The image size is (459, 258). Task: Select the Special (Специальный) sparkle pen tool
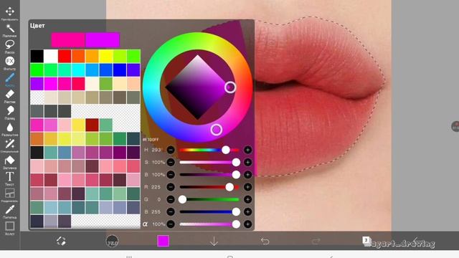(x=9, y=143)
